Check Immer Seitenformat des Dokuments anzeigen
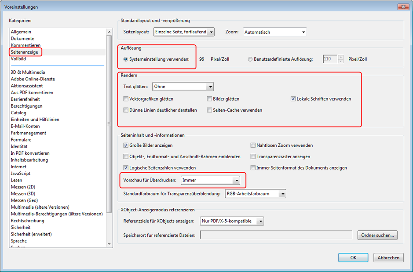The height and width of the screenshot is (272, 413). coord(253,167)
